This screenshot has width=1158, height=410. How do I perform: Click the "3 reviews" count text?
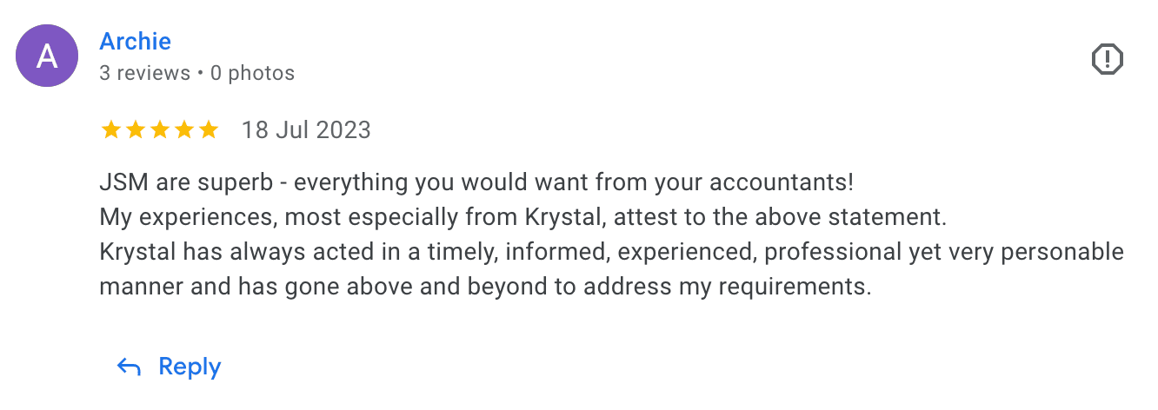(x=144, y=73)
